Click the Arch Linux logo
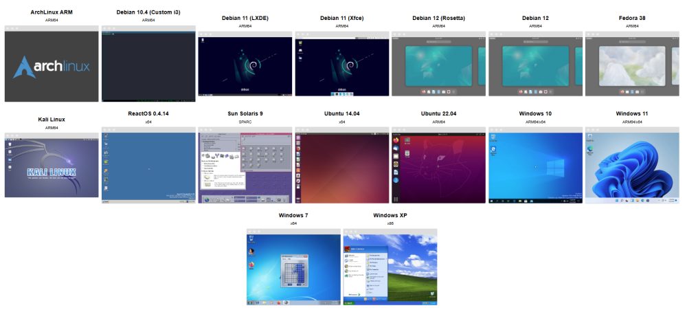Image resolution: width=687 pixels, height=312 pixels. click(x=52, y=67)
